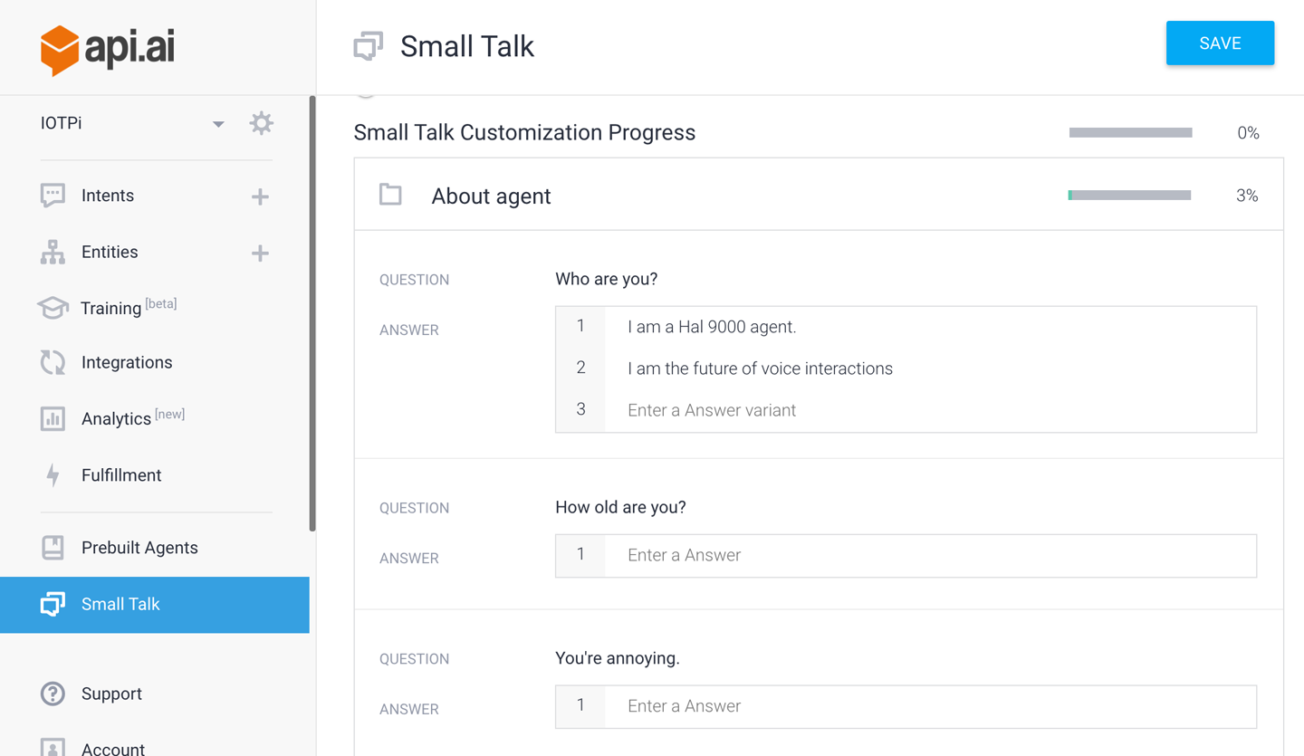Open the Support page
Viewport: 1304px width, 756px height.
(x=111, y=694)
